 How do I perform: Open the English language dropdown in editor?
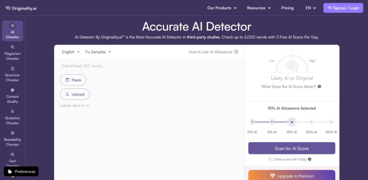(71, 52)
